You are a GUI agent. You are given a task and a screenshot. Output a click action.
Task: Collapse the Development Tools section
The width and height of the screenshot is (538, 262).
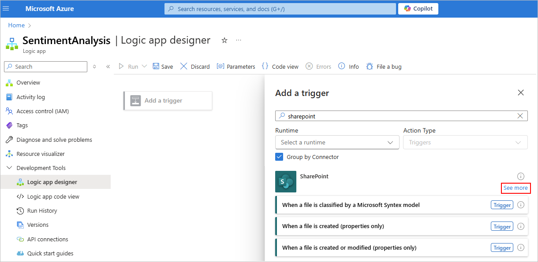pos(9,168)
